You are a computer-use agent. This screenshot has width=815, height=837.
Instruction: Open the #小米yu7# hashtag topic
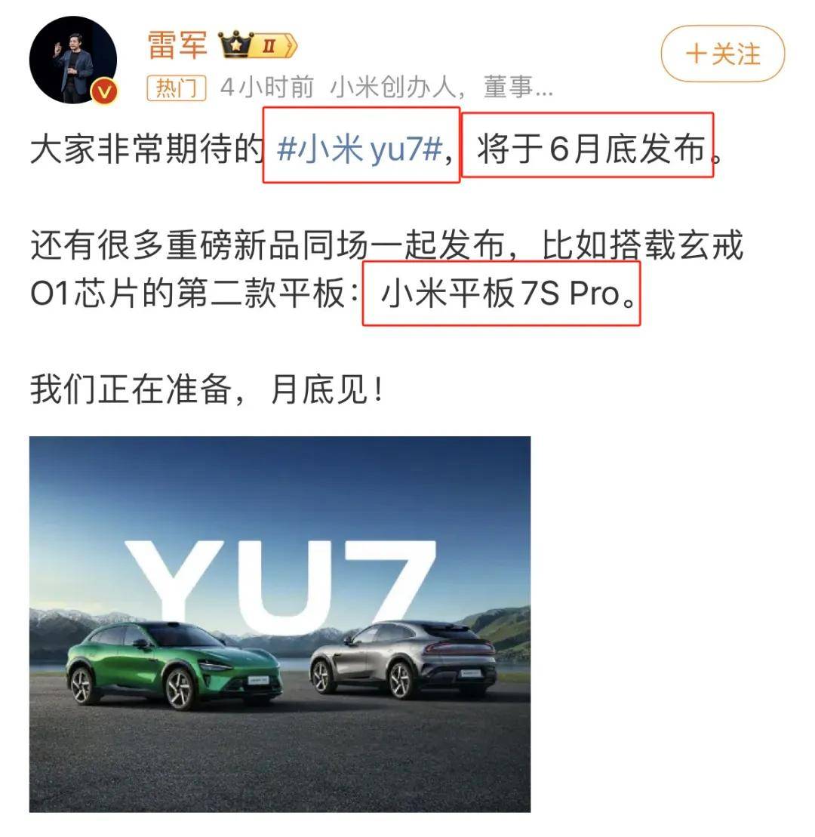(x=360, y=148)
